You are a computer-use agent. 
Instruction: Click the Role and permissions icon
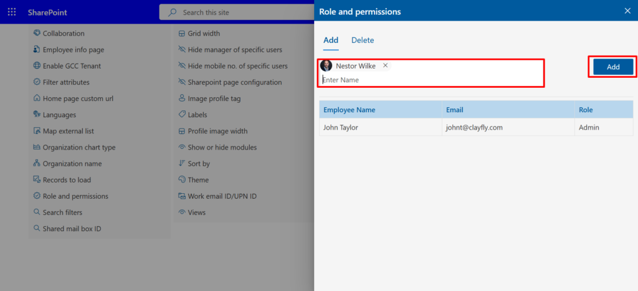pyautogui.click(x=37, y=196)
